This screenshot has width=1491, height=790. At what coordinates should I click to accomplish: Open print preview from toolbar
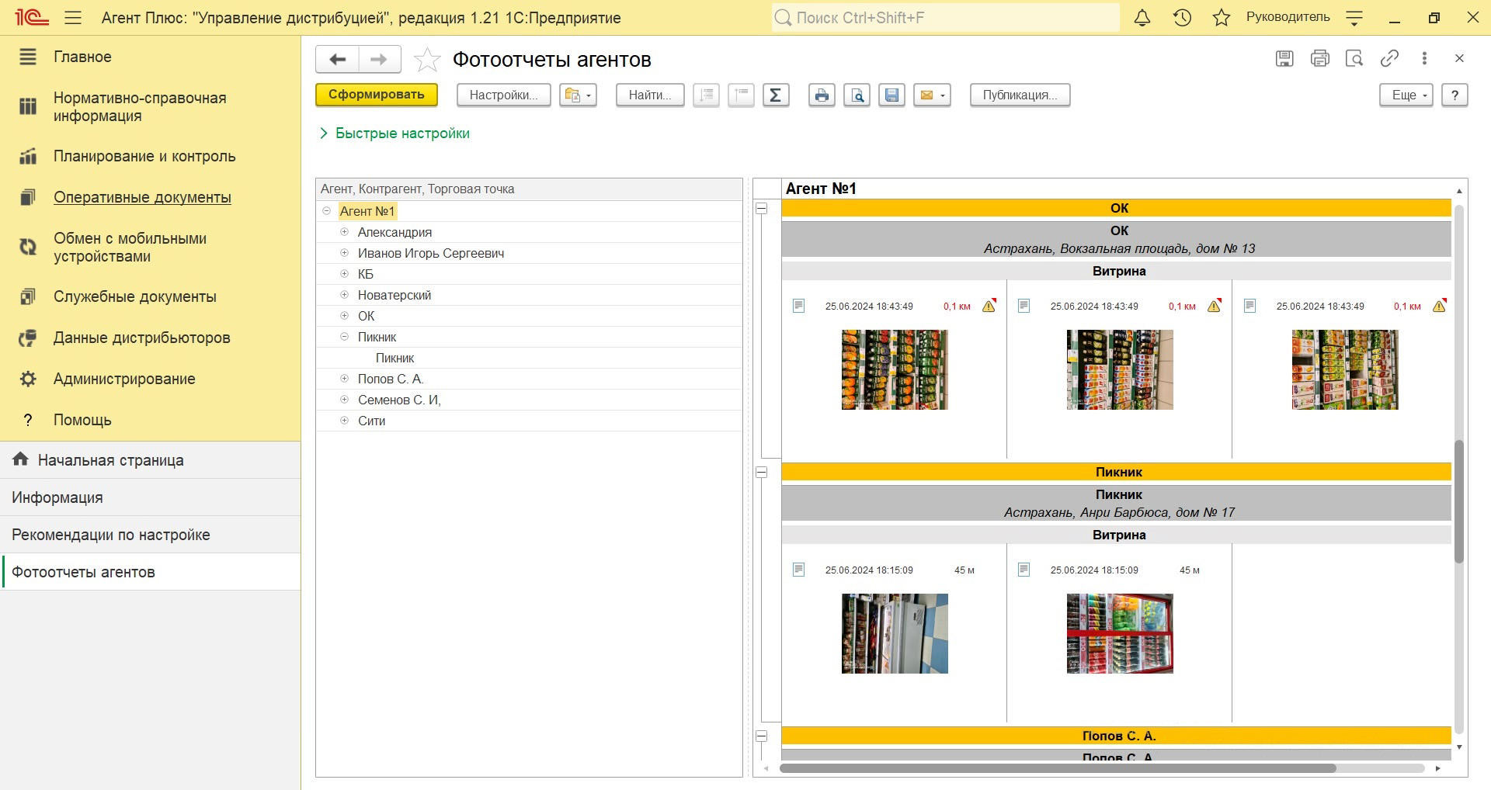point(857,95)
